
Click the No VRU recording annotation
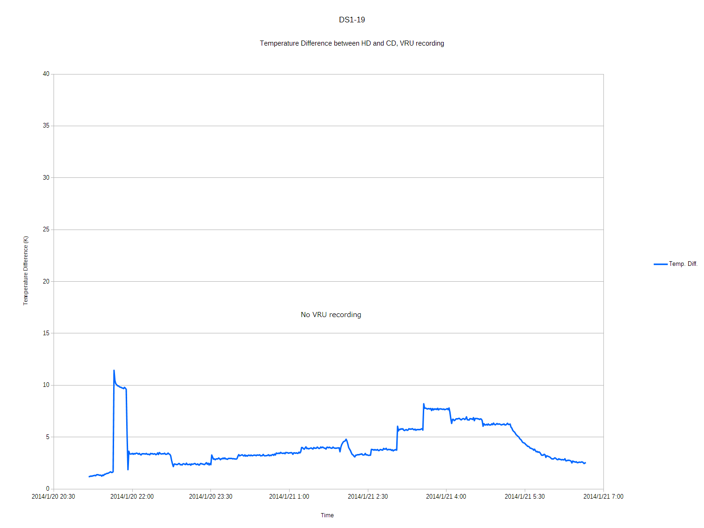(x=331, y=315)
